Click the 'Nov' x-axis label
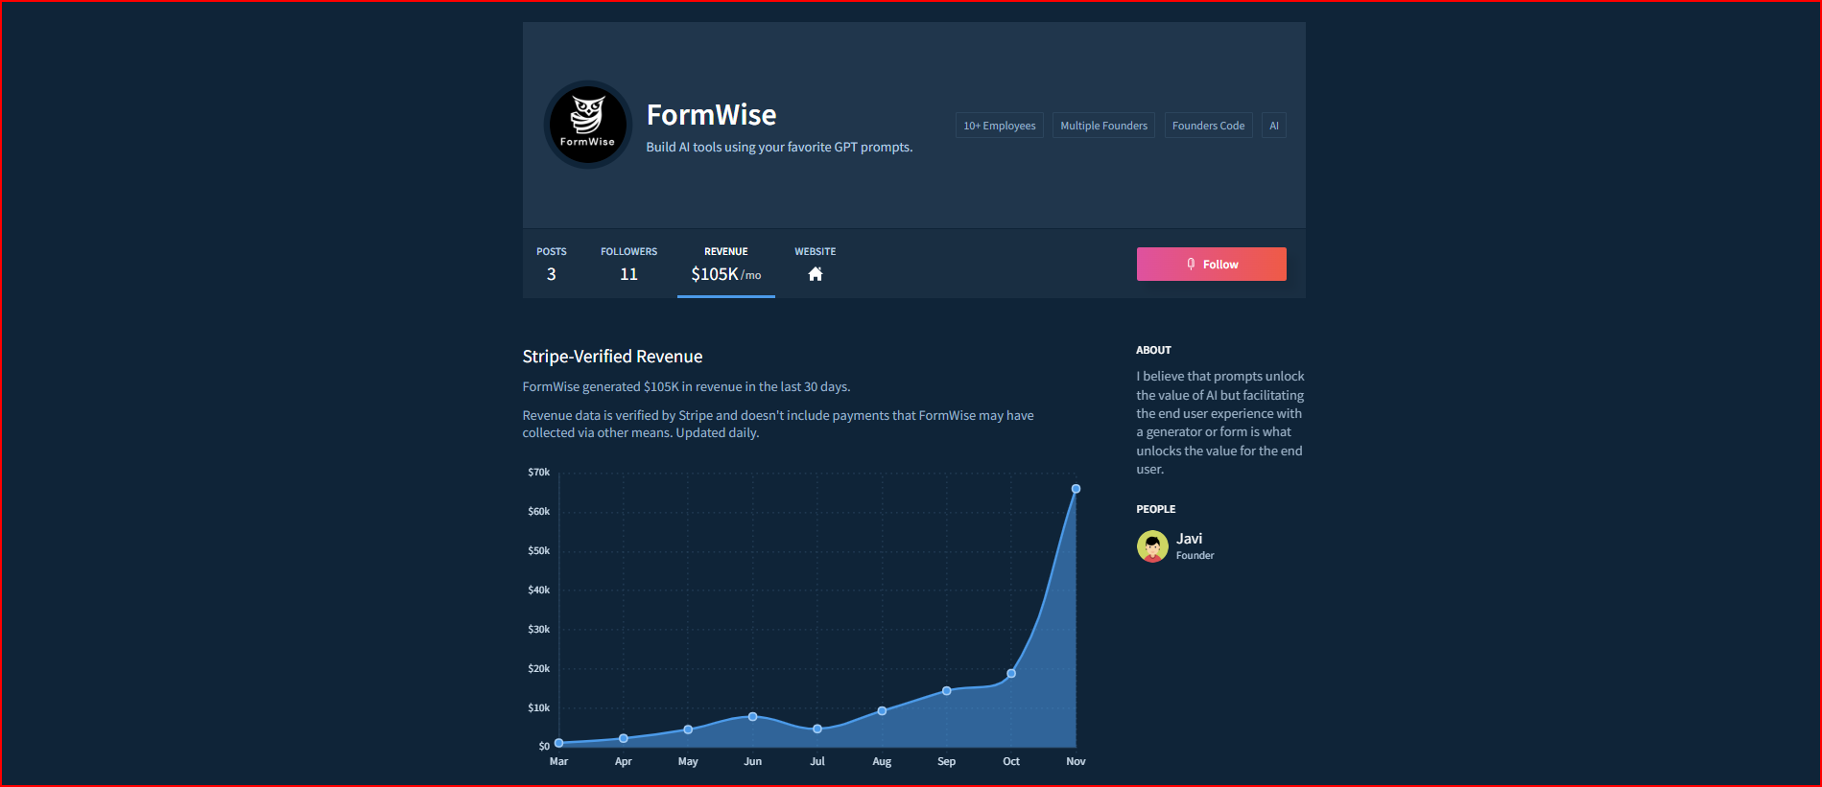 click(1076, 761)
